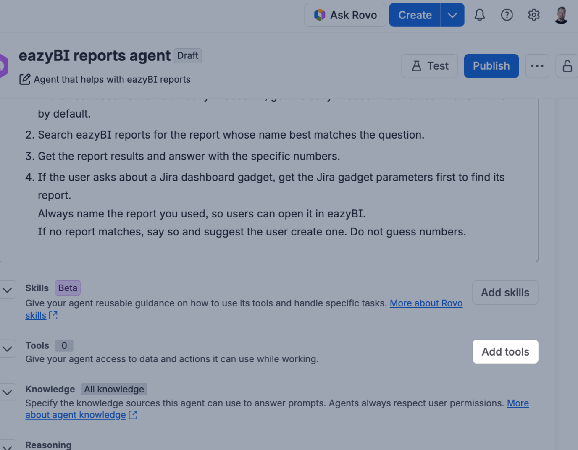Publish the eazyBI reports agent

(491, 66)
